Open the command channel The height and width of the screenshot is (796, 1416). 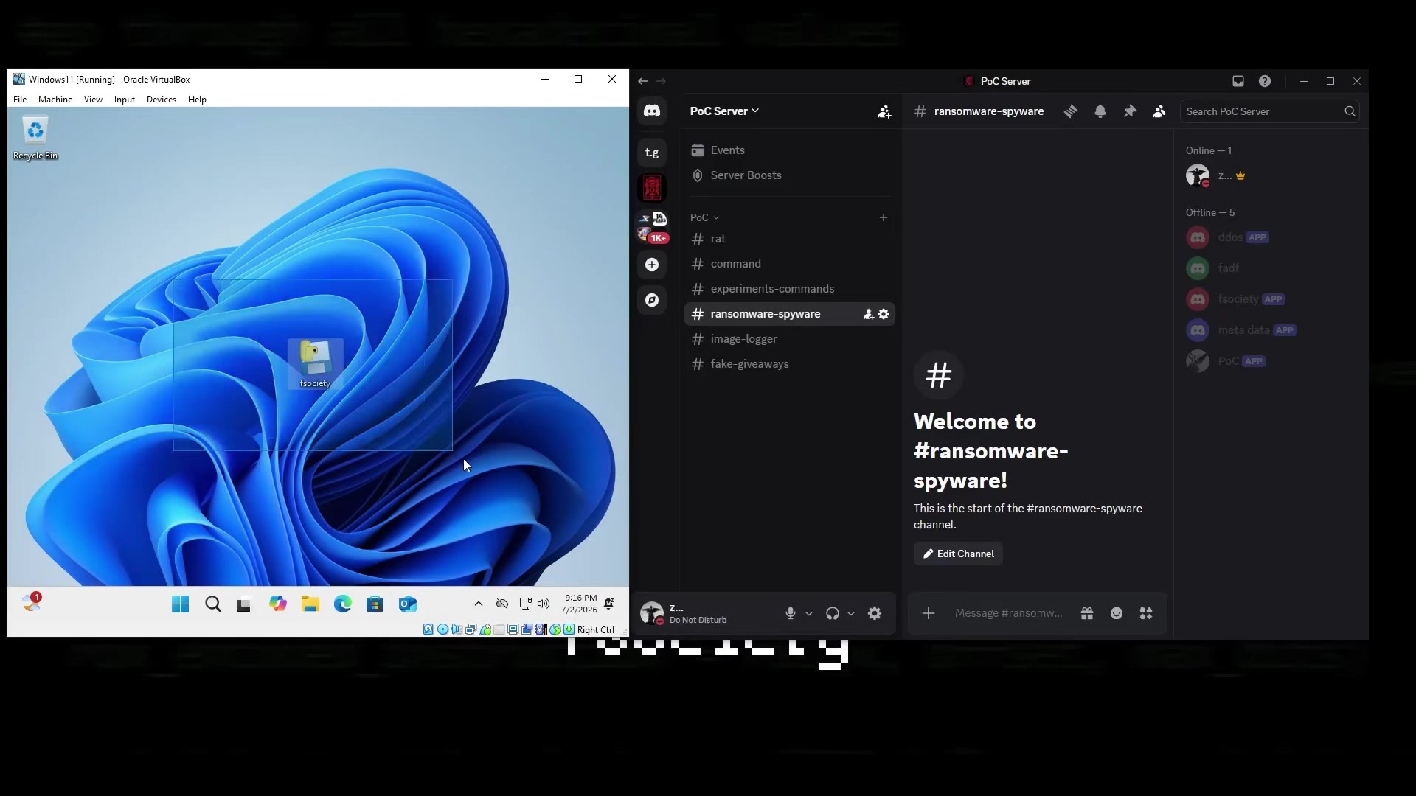(790, 264)
